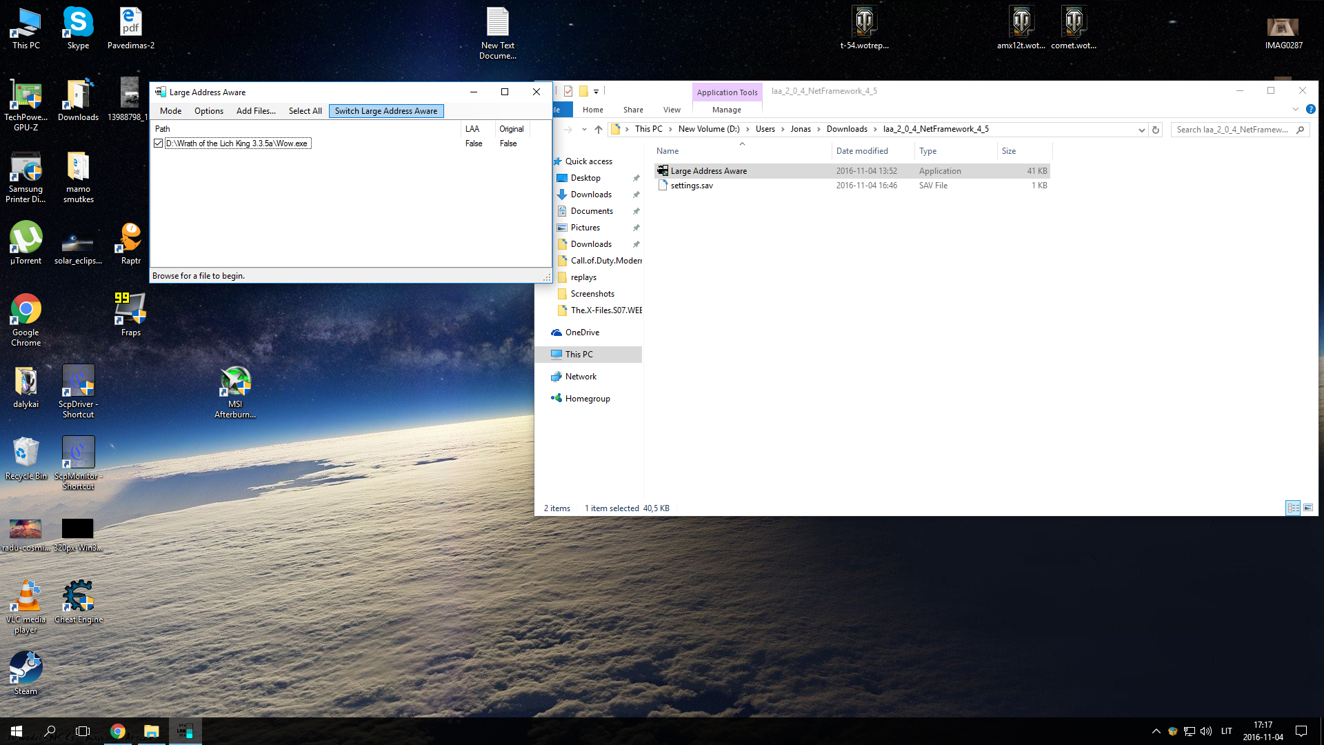
Task: Go up one folder level arrow
Action: [x=599, y=129]
